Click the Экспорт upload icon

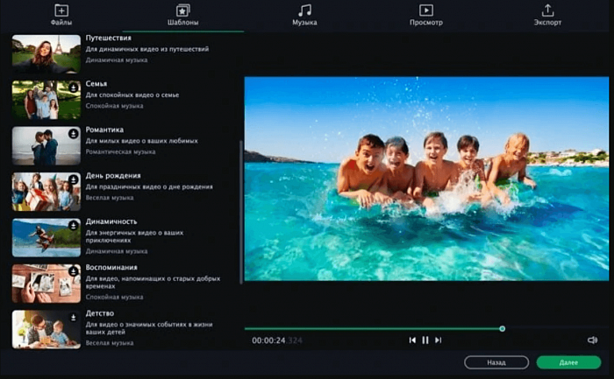click(x=548, y=11)
